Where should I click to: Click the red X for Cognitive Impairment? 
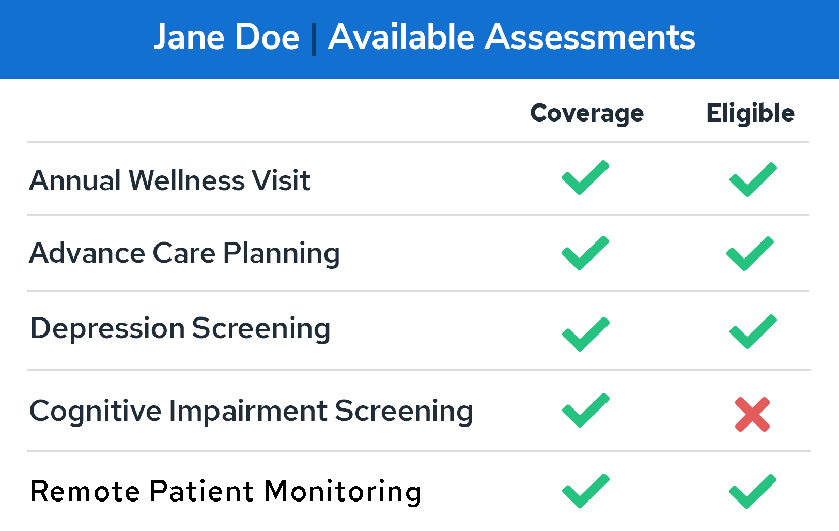pyautogui.click(x=753, y=414)
